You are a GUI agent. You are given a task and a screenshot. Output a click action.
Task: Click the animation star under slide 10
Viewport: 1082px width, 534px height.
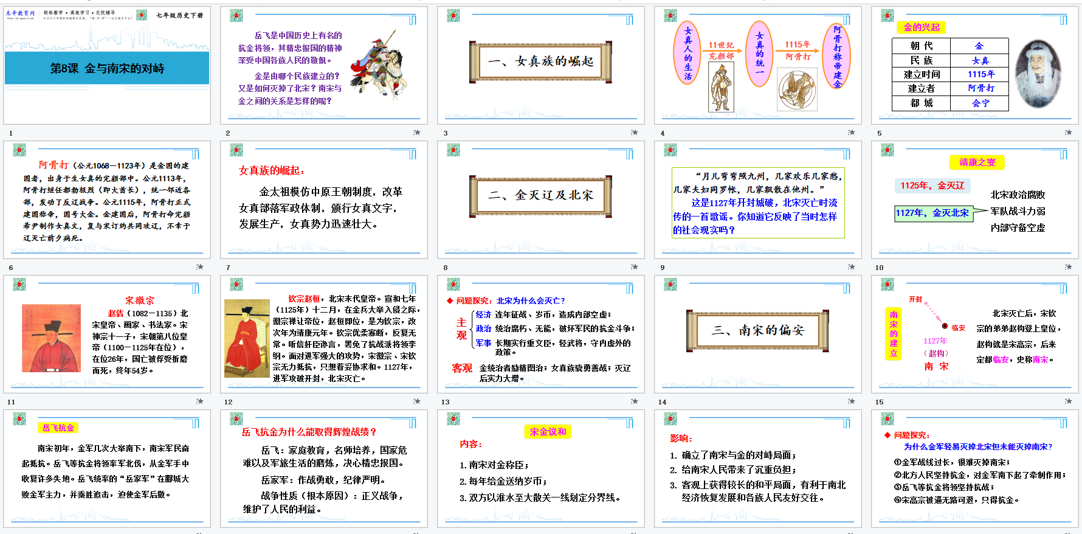1068,266
